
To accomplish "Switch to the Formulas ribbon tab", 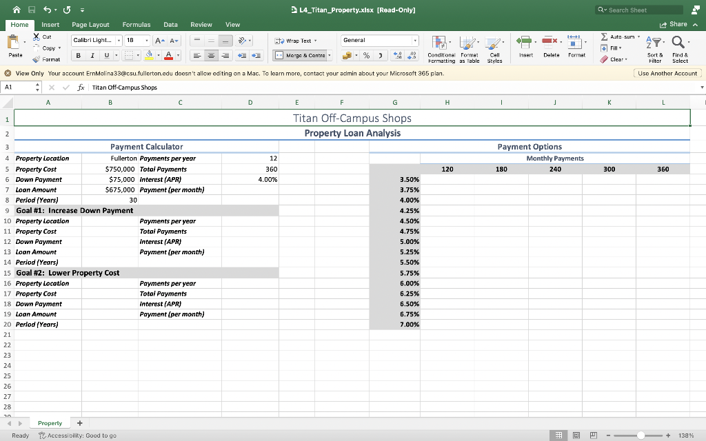I will click(137, 24).
